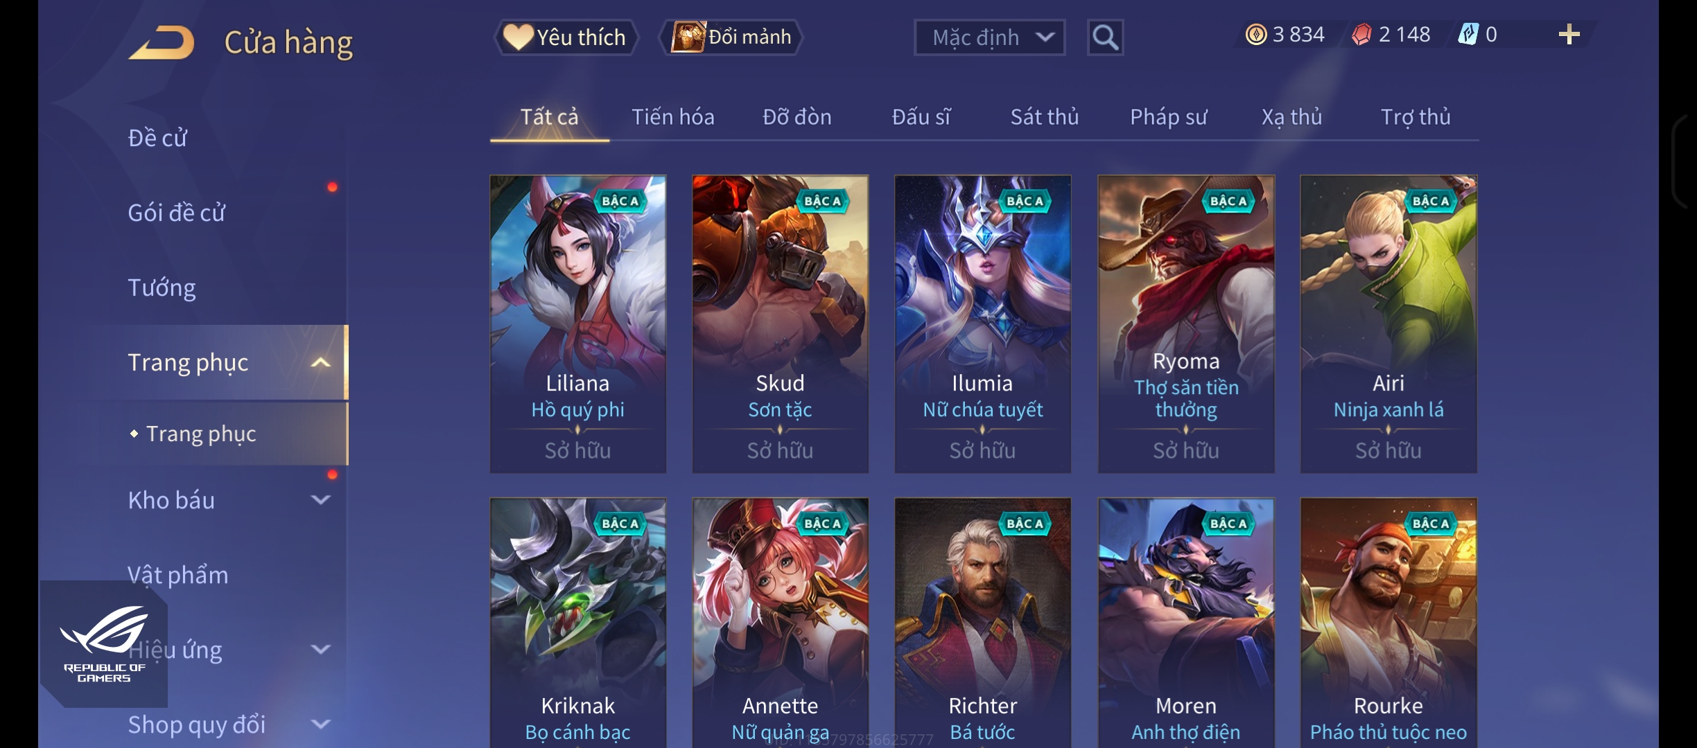Switch to the Sát thủ tab
Viewport: 1697px width, 748px height.
pos(1044,117)
